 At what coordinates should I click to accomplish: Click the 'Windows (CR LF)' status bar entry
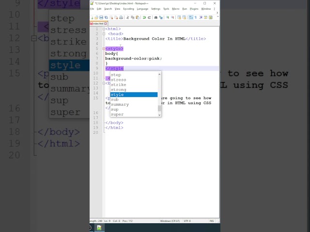click(x=170, y=221)
